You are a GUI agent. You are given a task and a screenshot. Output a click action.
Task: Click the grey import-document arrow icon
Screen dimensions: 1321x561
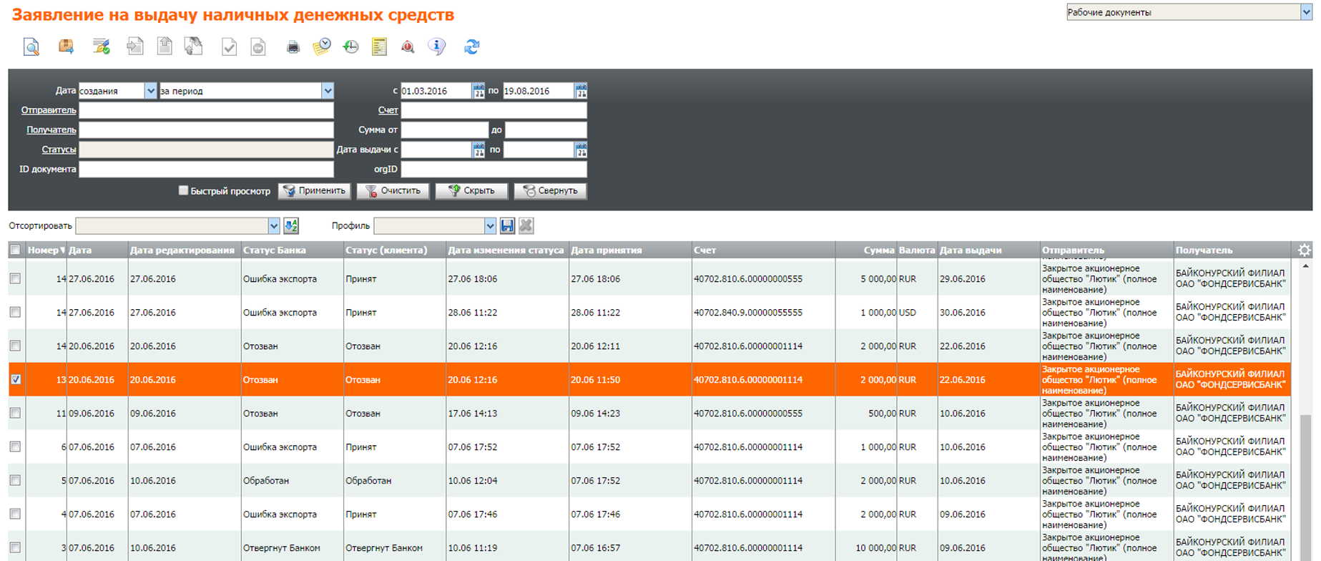(x=135, y=47)
